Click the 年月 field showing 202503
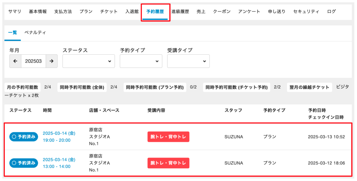The width and height of the screenshot is (357, 181). click(x=33, y=61)
